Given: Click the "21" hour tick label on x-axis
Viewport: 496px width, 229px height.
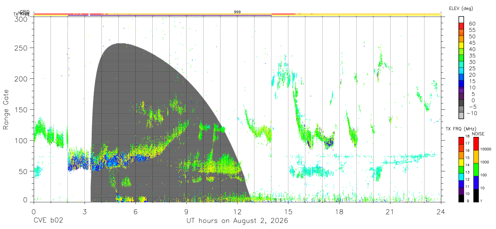Looking at the screenshot, I should pyautogui.click(x=390, y=212).
